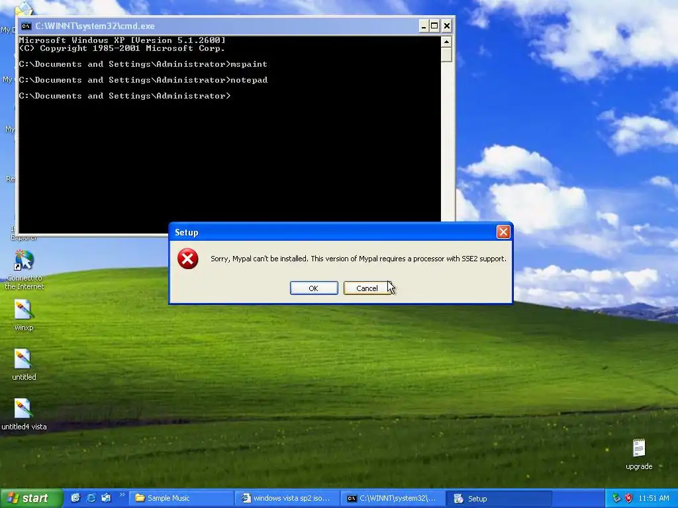Select the untitled desktop image icon
Screen dimensions: 678x508
tap(23, 364)
